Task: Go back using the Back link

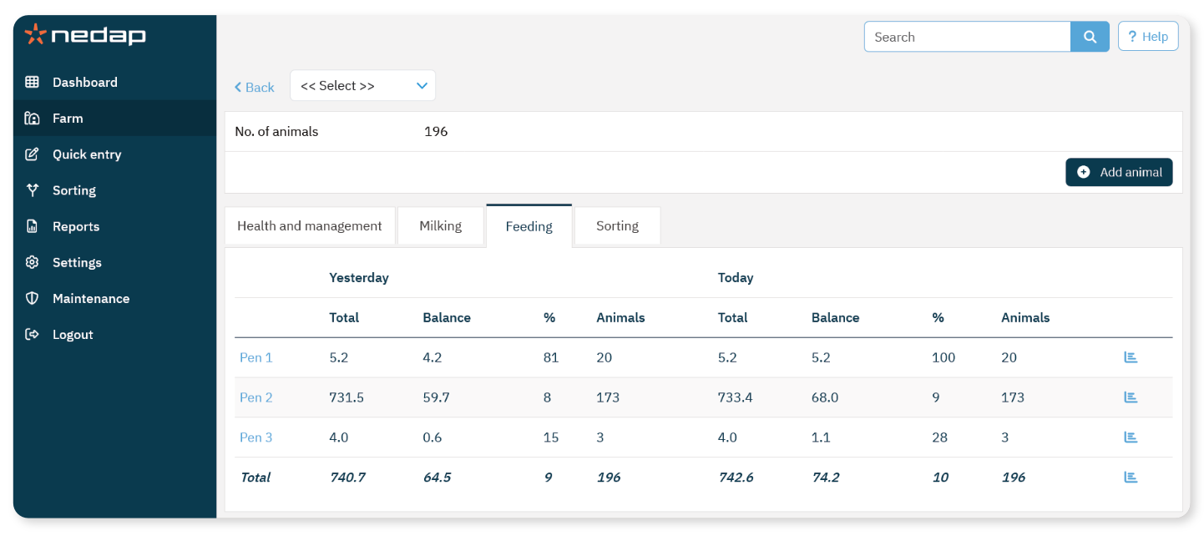Action: [255, 87]
